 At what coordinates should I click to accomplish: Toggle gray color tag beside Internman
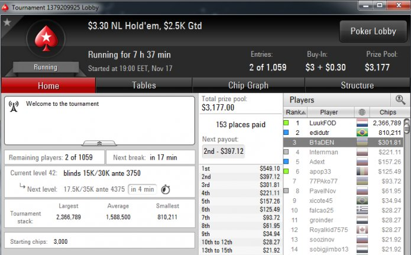coord(286,152)
